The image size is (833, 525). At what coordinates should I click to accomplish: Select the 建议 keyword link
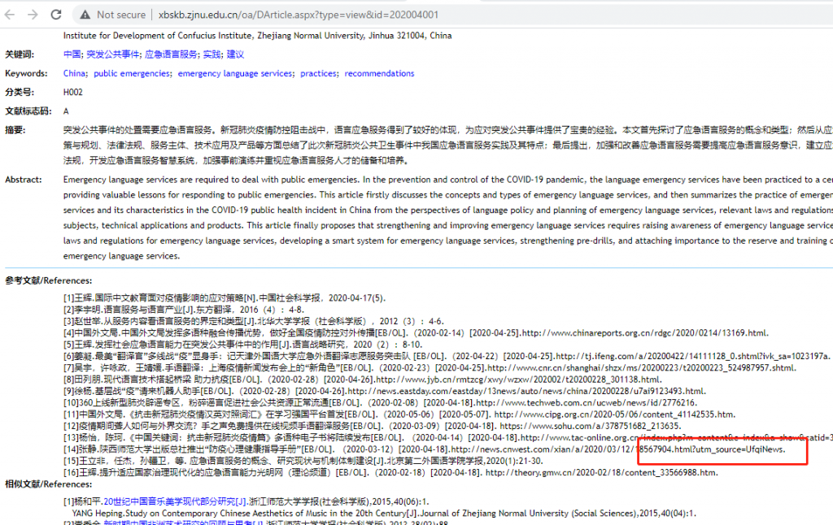coord(235,54)
